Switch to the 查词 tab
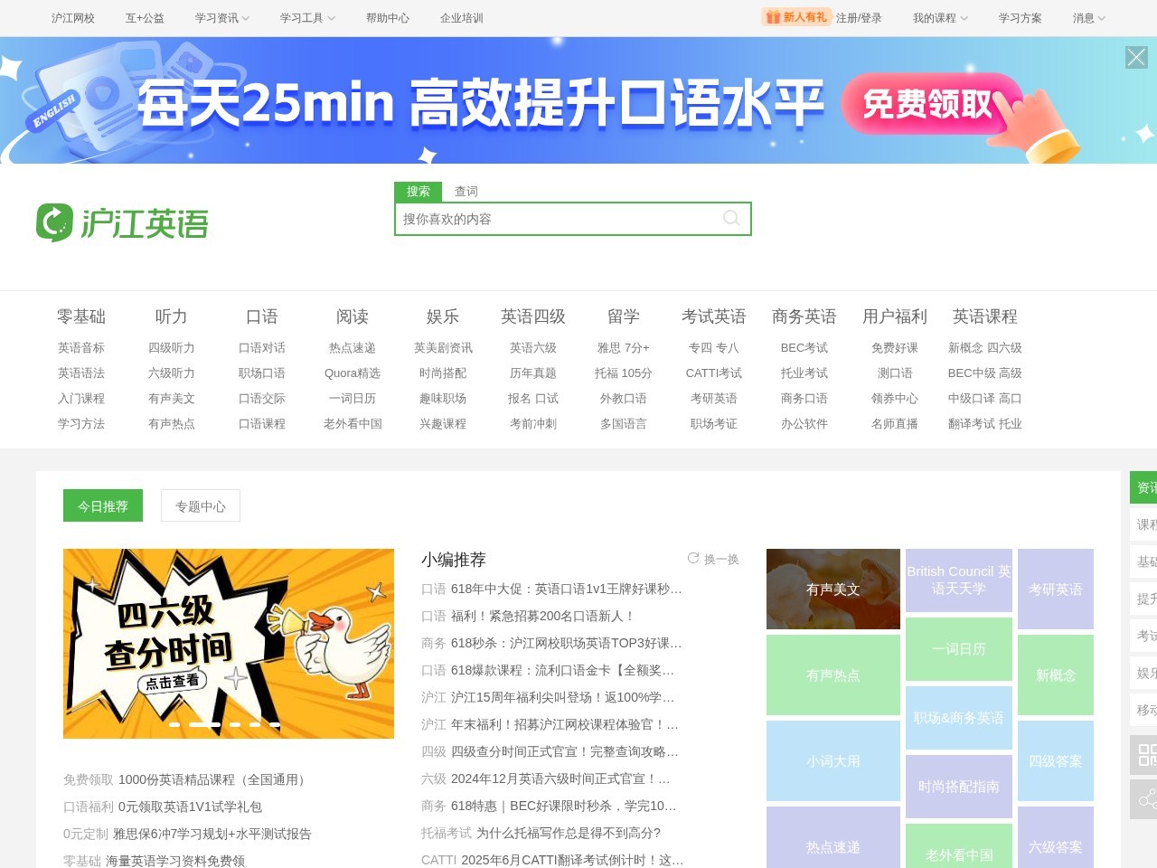Viewport: 1157px width, 868px height. coord(466,191)
